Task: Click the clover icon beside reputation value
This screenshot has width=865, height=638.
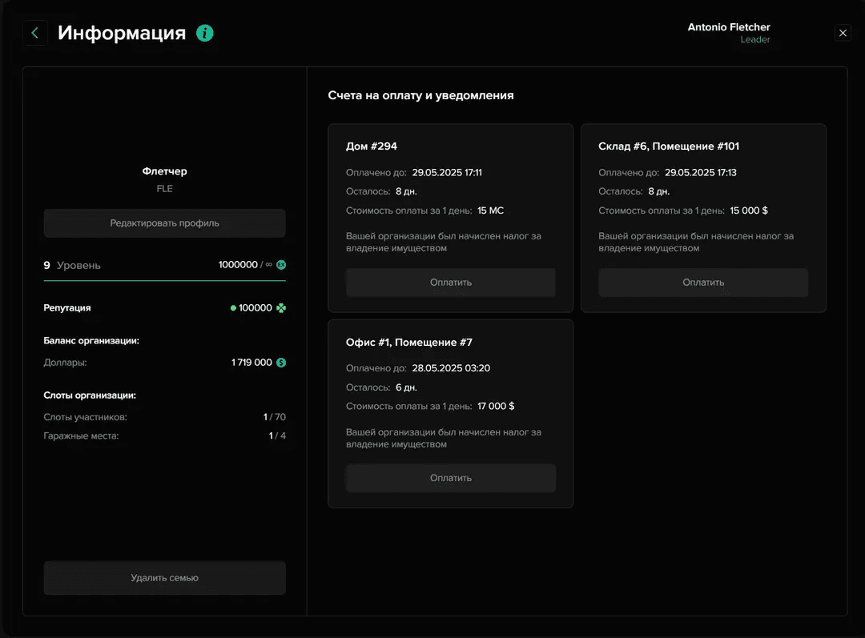Action: pyautogui.click(x=281, y=308)
